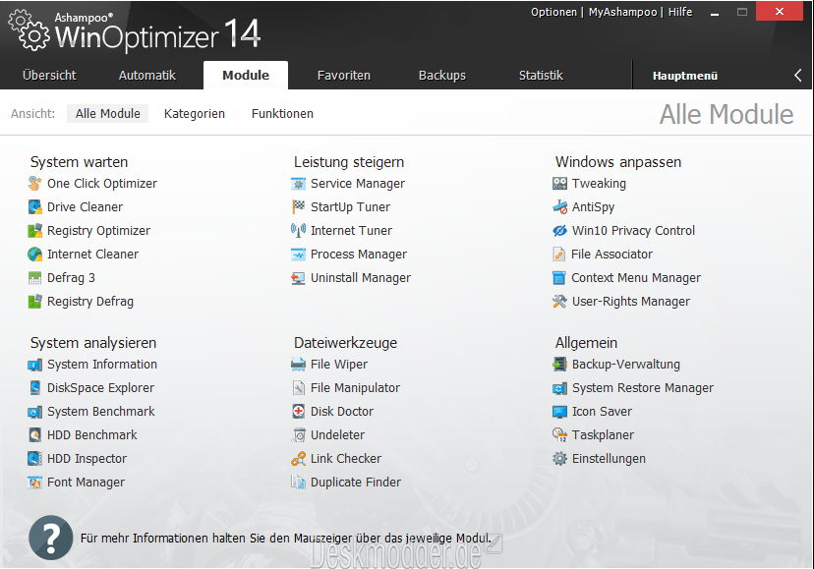Open Context Menu Manager by its label
Viewport: 814px width, 569px height.
[x=636, y=278]
